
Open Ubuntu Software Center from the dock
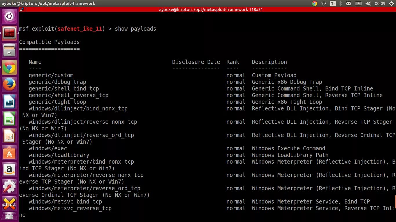pos(9,153)
